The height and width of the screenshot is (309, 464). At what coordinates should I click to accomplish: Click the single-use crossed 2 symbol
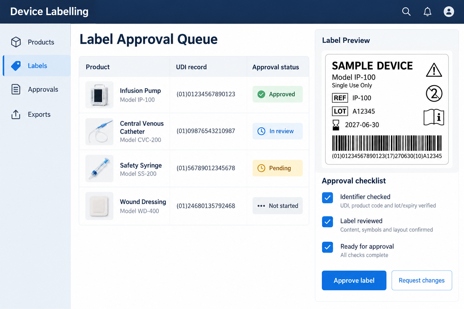[434, 94]
